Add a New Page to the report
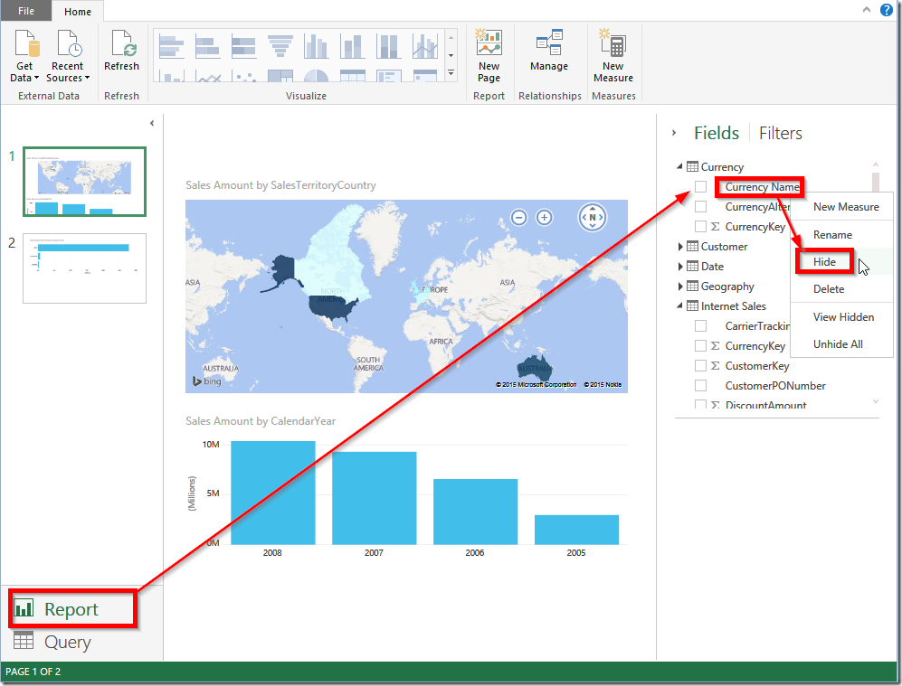The image size is (902, 686). pos(489,56)
